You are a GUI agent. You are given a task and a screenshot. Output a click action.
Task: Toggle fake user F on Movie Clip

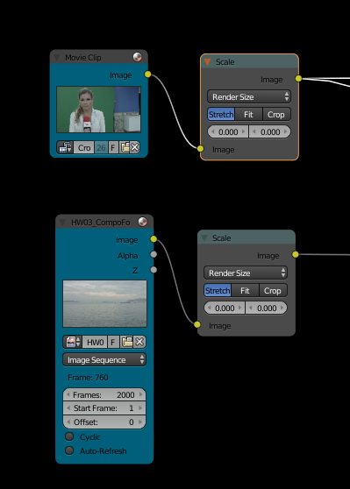tap(113, 147)
